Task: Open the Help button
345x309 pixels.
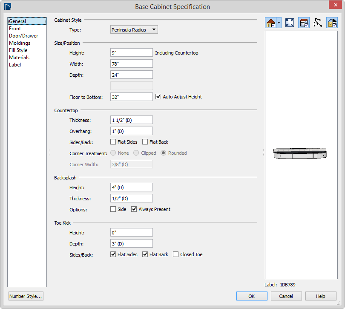Action: [321, 296]
